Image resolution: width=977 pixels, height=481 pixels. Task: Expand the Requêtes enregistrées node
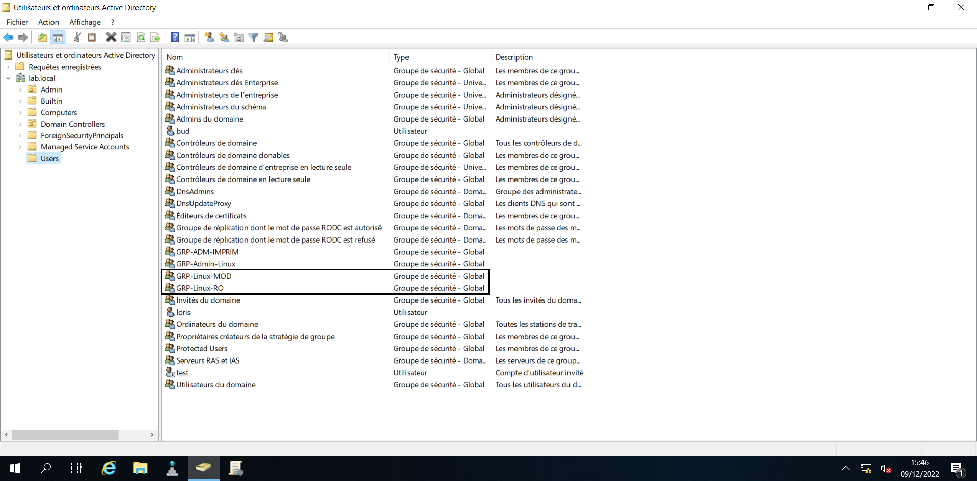[x=8, y=67]
